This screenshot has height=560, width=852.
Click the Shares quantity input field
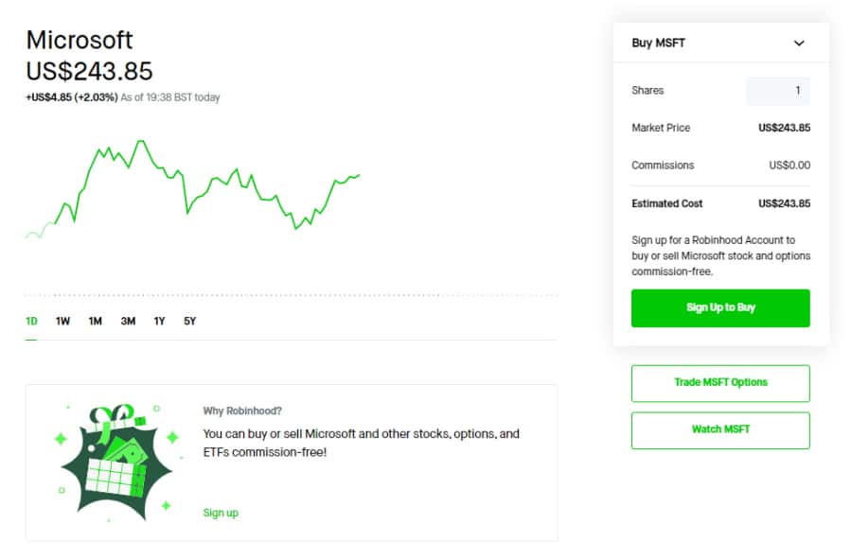[776, 91]
